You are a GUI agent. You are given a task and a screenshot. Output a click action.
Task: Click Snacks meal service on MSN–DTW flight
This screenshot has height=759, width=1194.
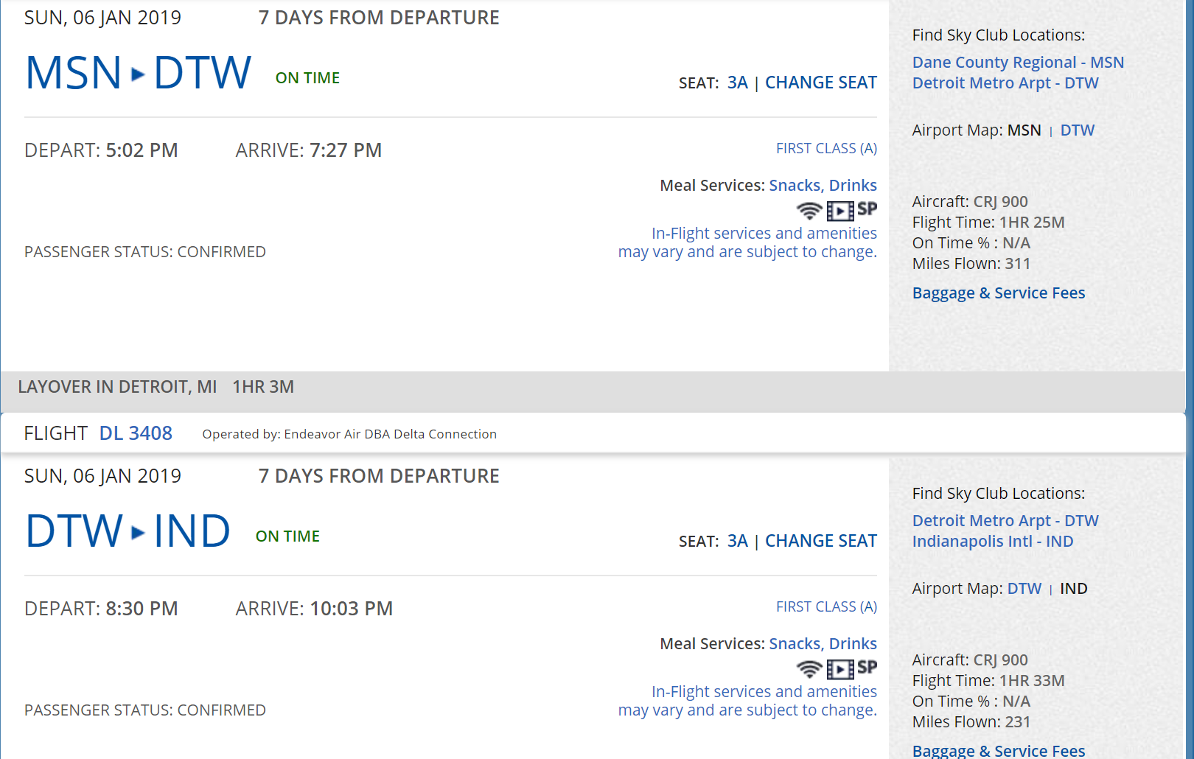click(x=795, y=186)
